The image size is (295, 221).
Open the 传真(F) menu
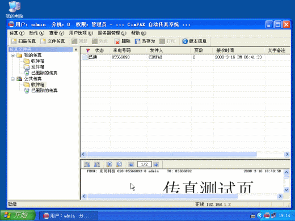17,33
